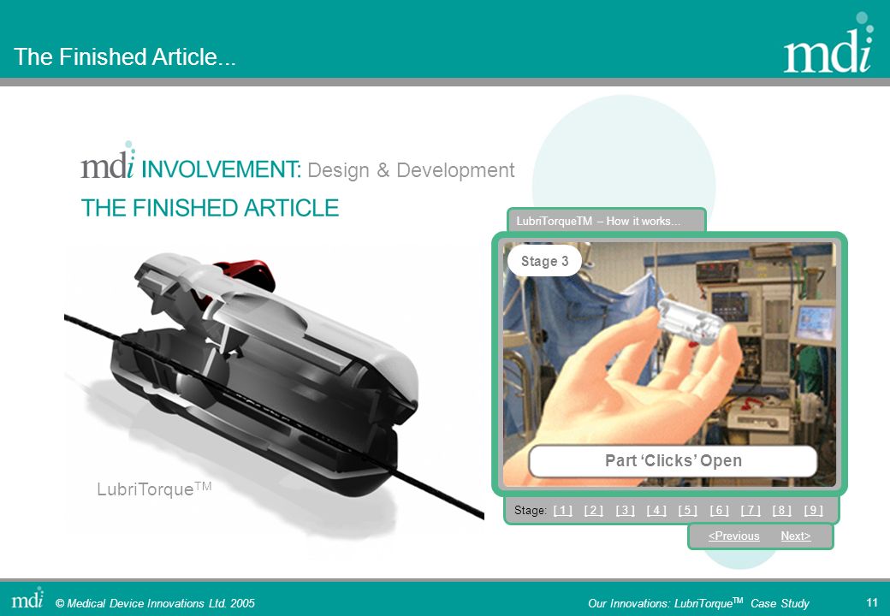Go to stage [1] link
Screen dimensions: 890x616
pyautogui.click(x=562, y=510)
